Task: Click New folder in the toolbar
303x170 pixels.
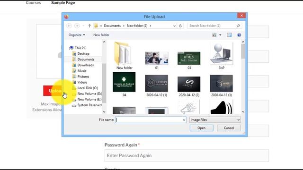Action: coord(101,35)
